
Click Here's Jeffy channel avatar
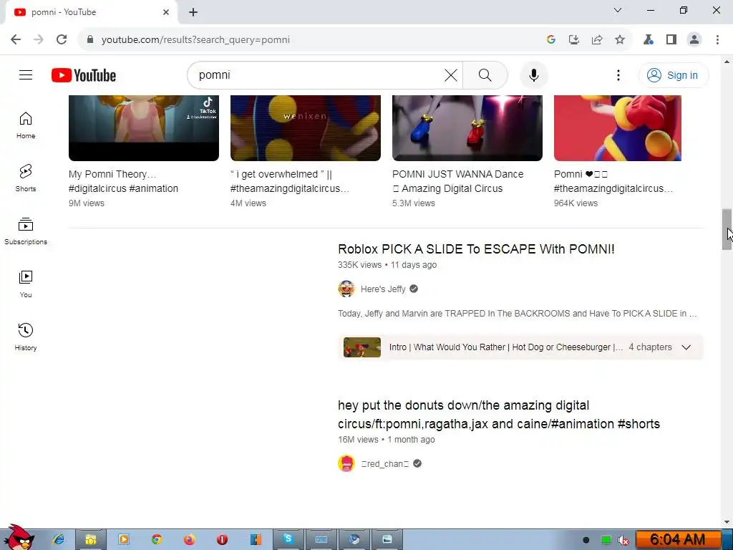(x=346, y=289)
